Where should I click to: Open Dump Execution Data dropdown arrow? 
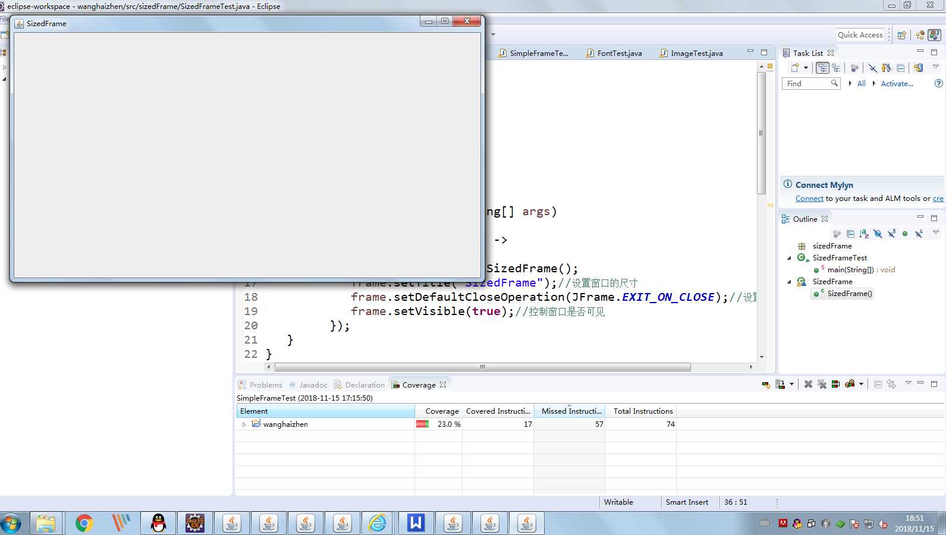pyautogui.click(x=791, y=385)
